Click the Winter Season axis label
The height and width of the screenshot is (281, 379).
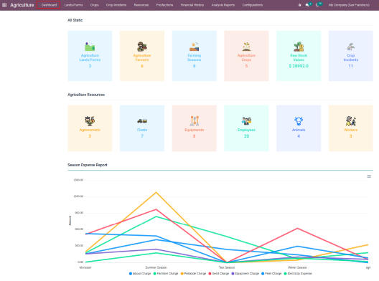click(x=298, y=267)
